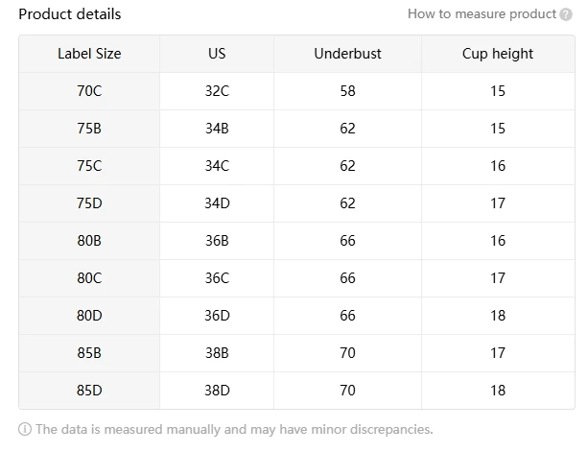The width and height of the screenshot is (588, 452).
Task: Click underbust value 58 cell
Action: click(347, 91)
